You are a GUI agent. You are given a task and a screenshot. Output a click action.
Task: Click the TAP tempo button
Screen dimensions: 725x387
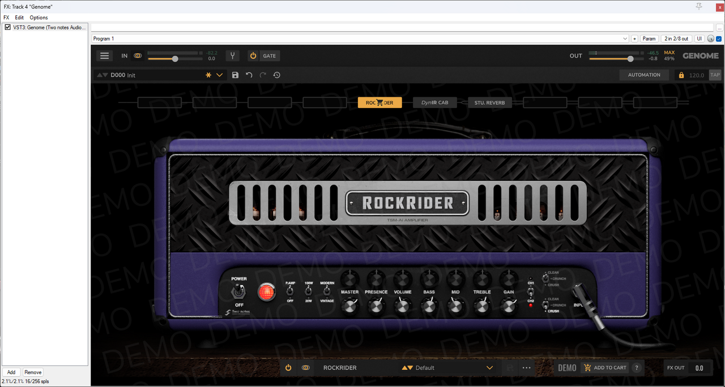715,75
